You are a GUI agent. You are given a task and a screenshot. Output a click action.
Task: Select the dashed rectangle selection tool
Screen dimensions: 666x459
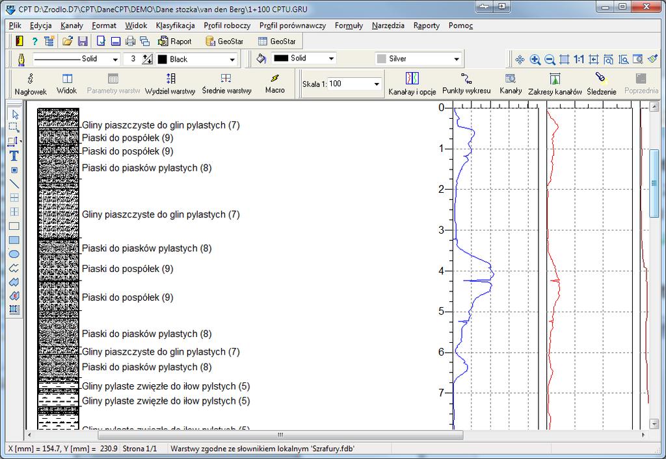(14, 127)
